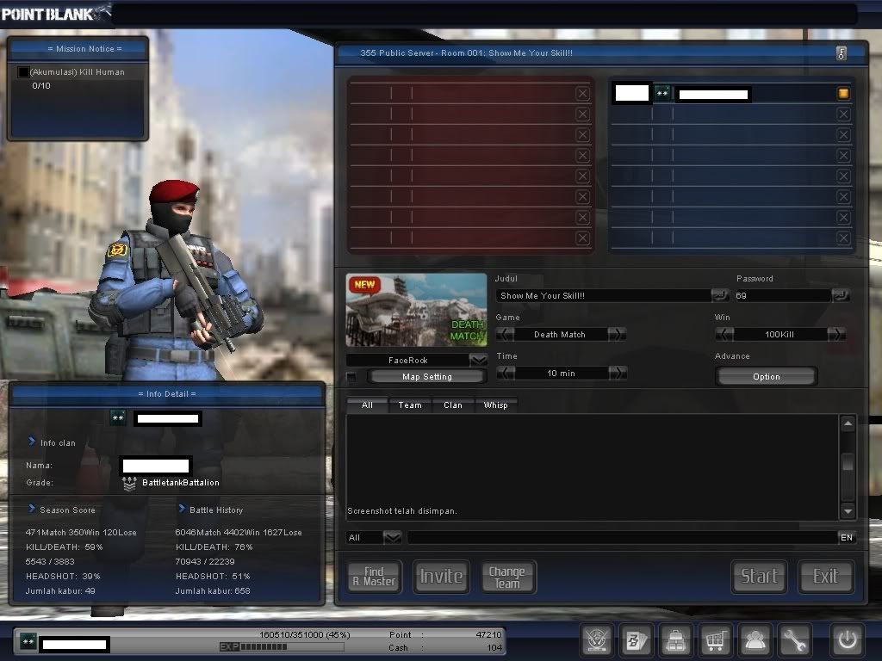Open game options wrench icon

pos(793,639)
